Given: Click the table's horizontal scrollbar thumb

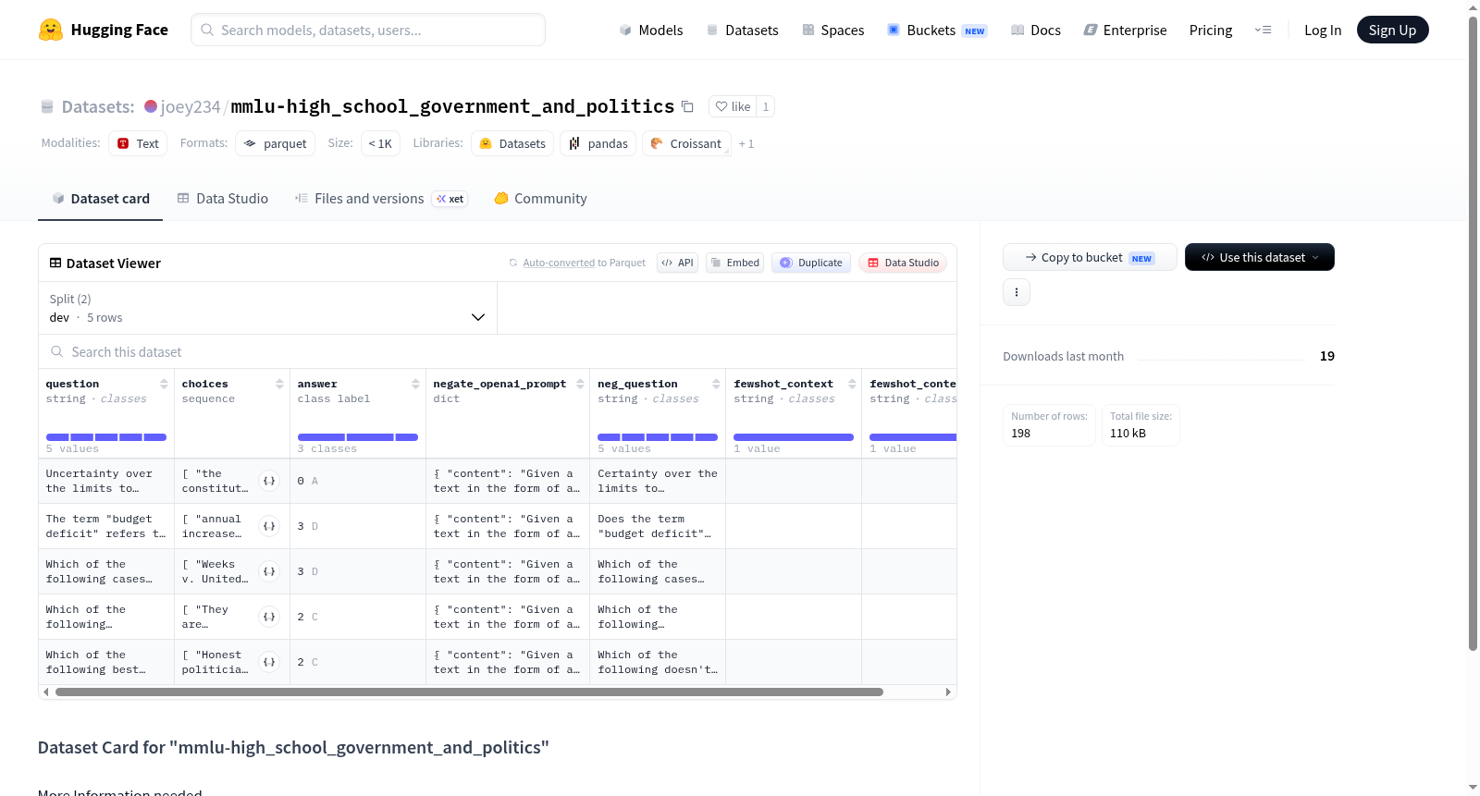Looking at the screenshot, I should [x=469, y=692].
